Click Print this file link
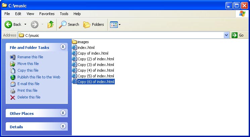The height and width of the screenshot is (137, 250). (28, 90)
